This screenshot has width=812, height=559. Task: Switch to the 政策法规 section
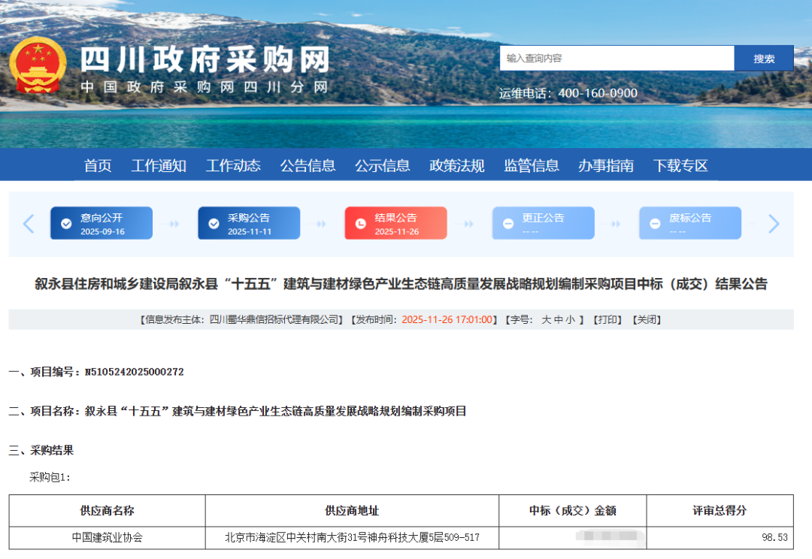click(456, 165)
